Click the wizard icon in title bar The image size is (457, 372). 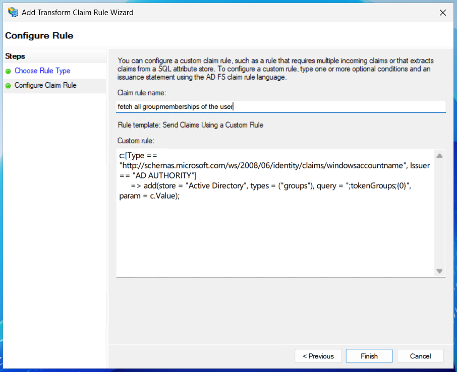tap(13, 13)
